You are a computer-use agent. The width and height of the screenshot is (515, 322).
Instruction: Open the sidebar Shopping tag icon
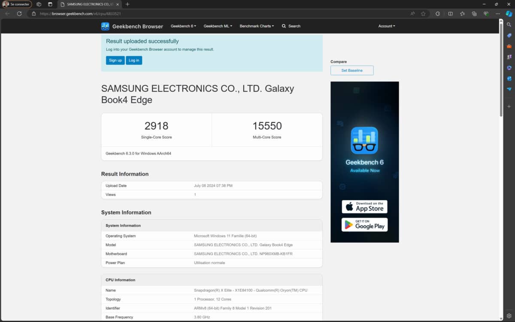coord(509,35)
